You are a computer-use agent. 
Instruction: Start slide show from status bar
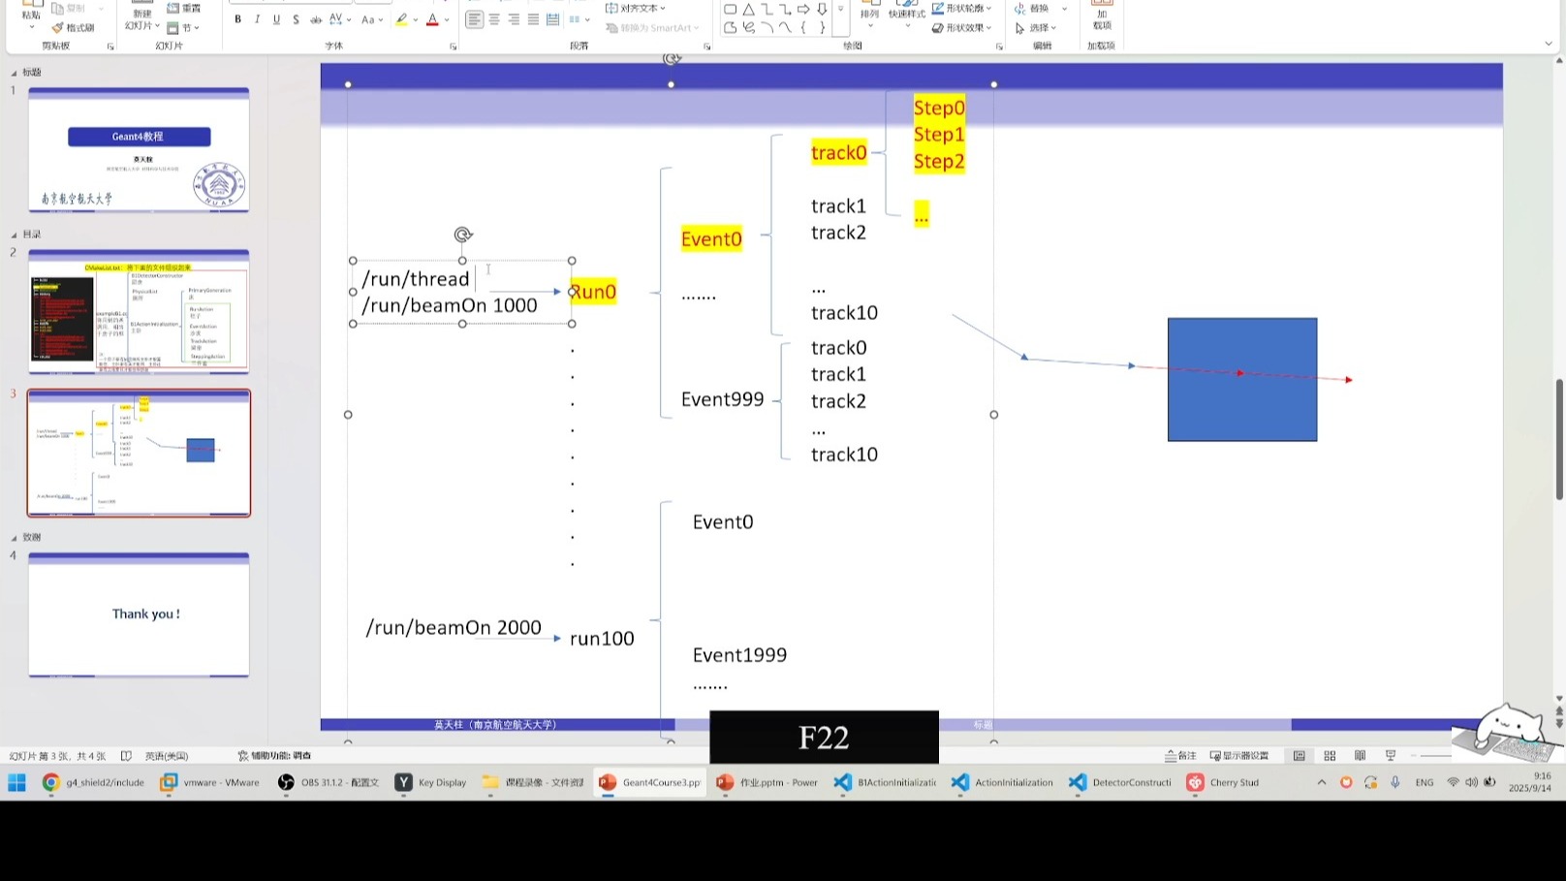click(1391, 756)
